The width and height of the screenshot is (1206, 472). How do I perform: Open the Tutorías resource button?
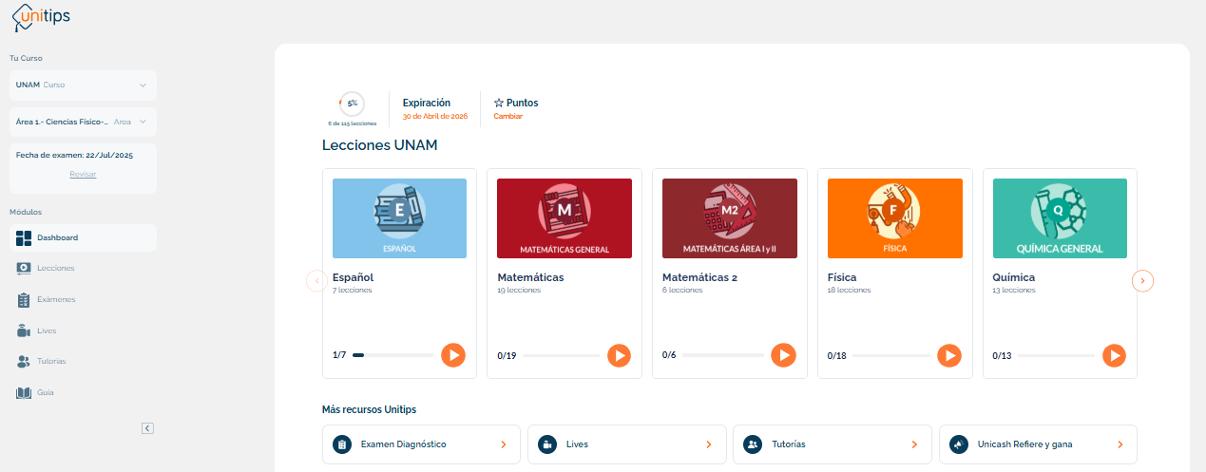(833, 444)
